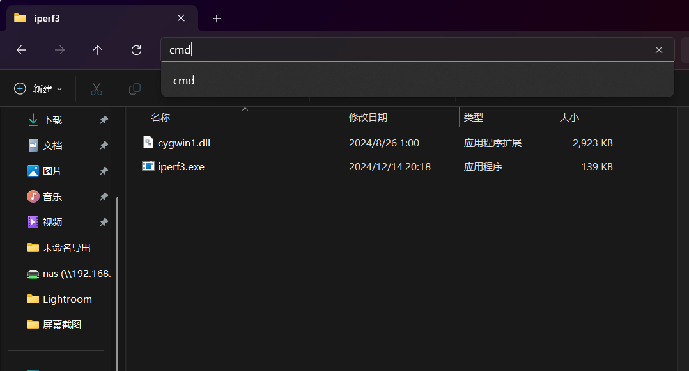Sort by 修改日期 column header

(368, 118)
